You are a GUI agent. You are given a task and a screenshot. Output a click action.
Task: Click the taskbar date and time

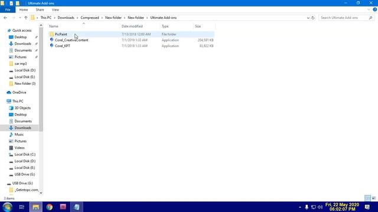point(342,207)
